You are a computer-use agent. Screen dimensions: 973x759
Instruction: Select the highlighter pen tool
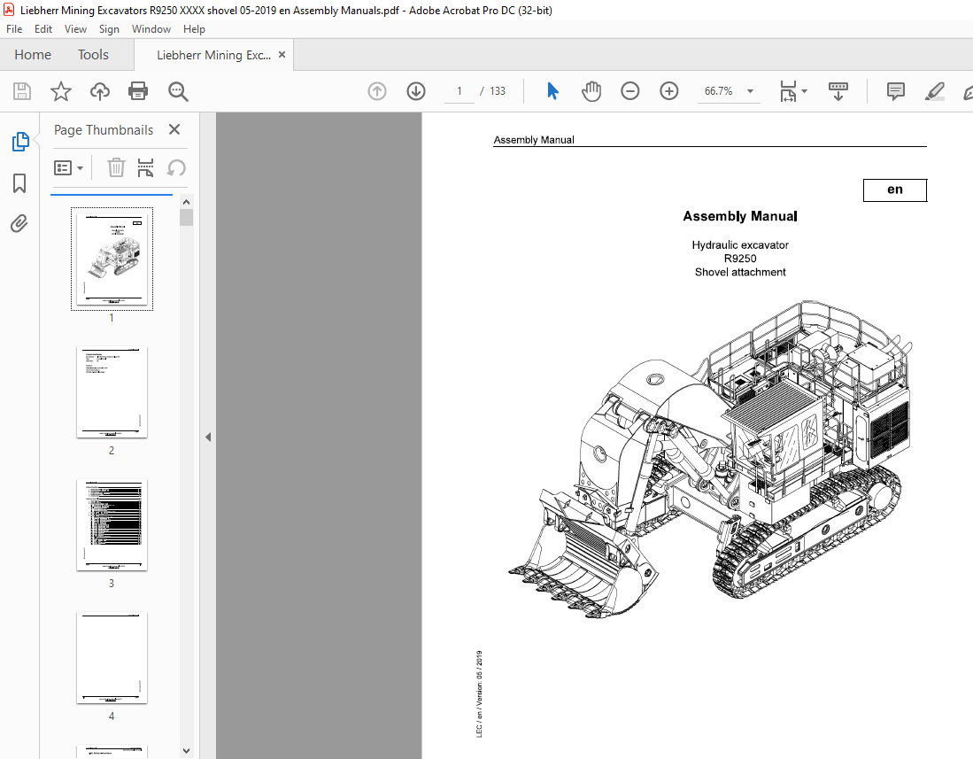(935, 91)
